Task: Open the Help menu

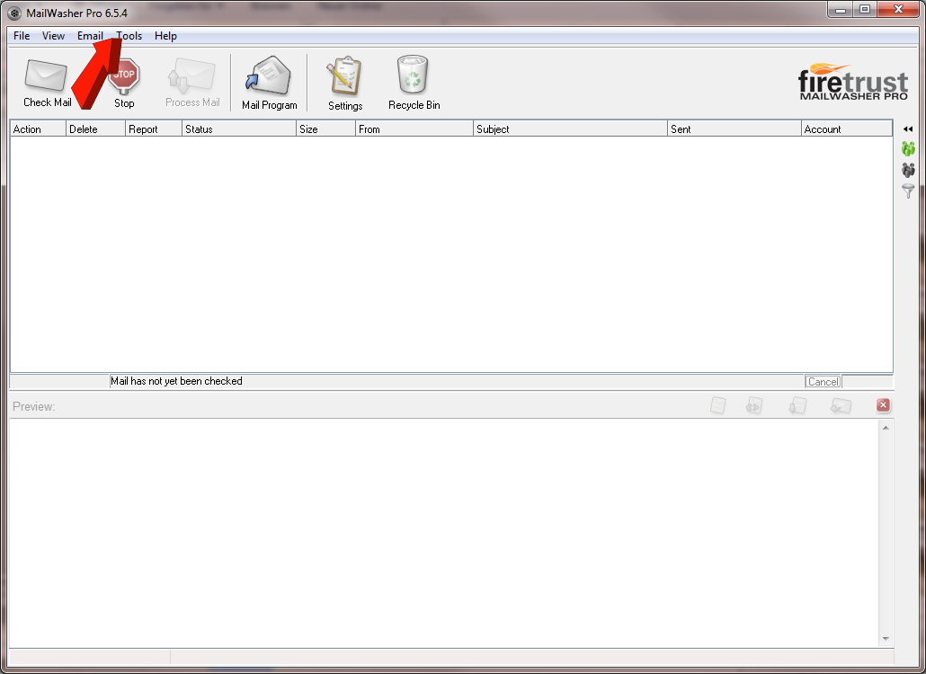Action: tap(165, 36)
